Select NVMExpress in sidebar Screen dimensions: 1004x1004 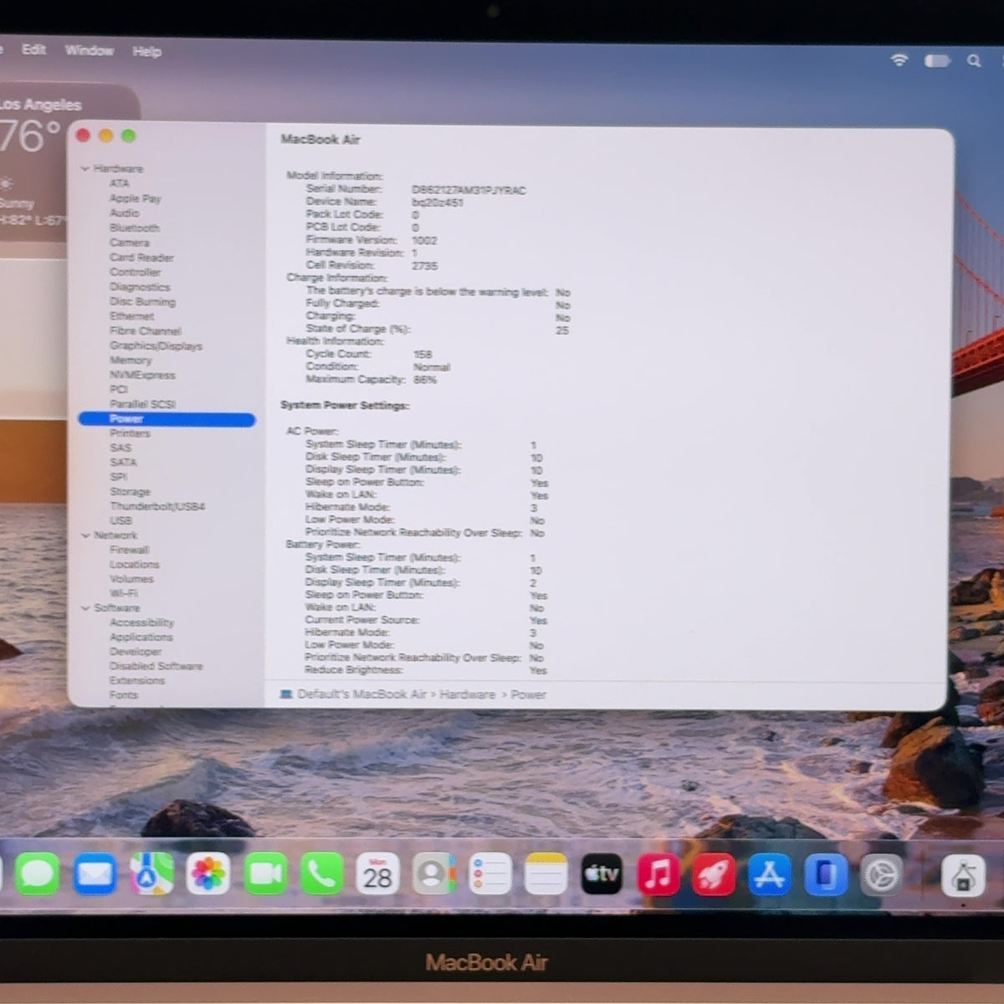(142, 375)
